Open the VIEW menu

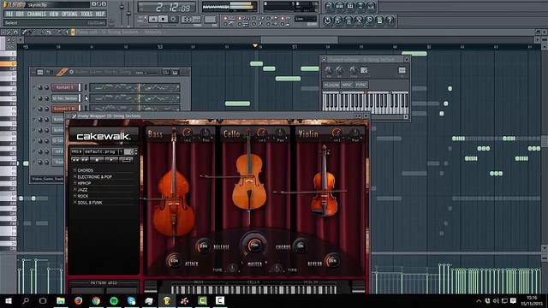pos(54,14)
